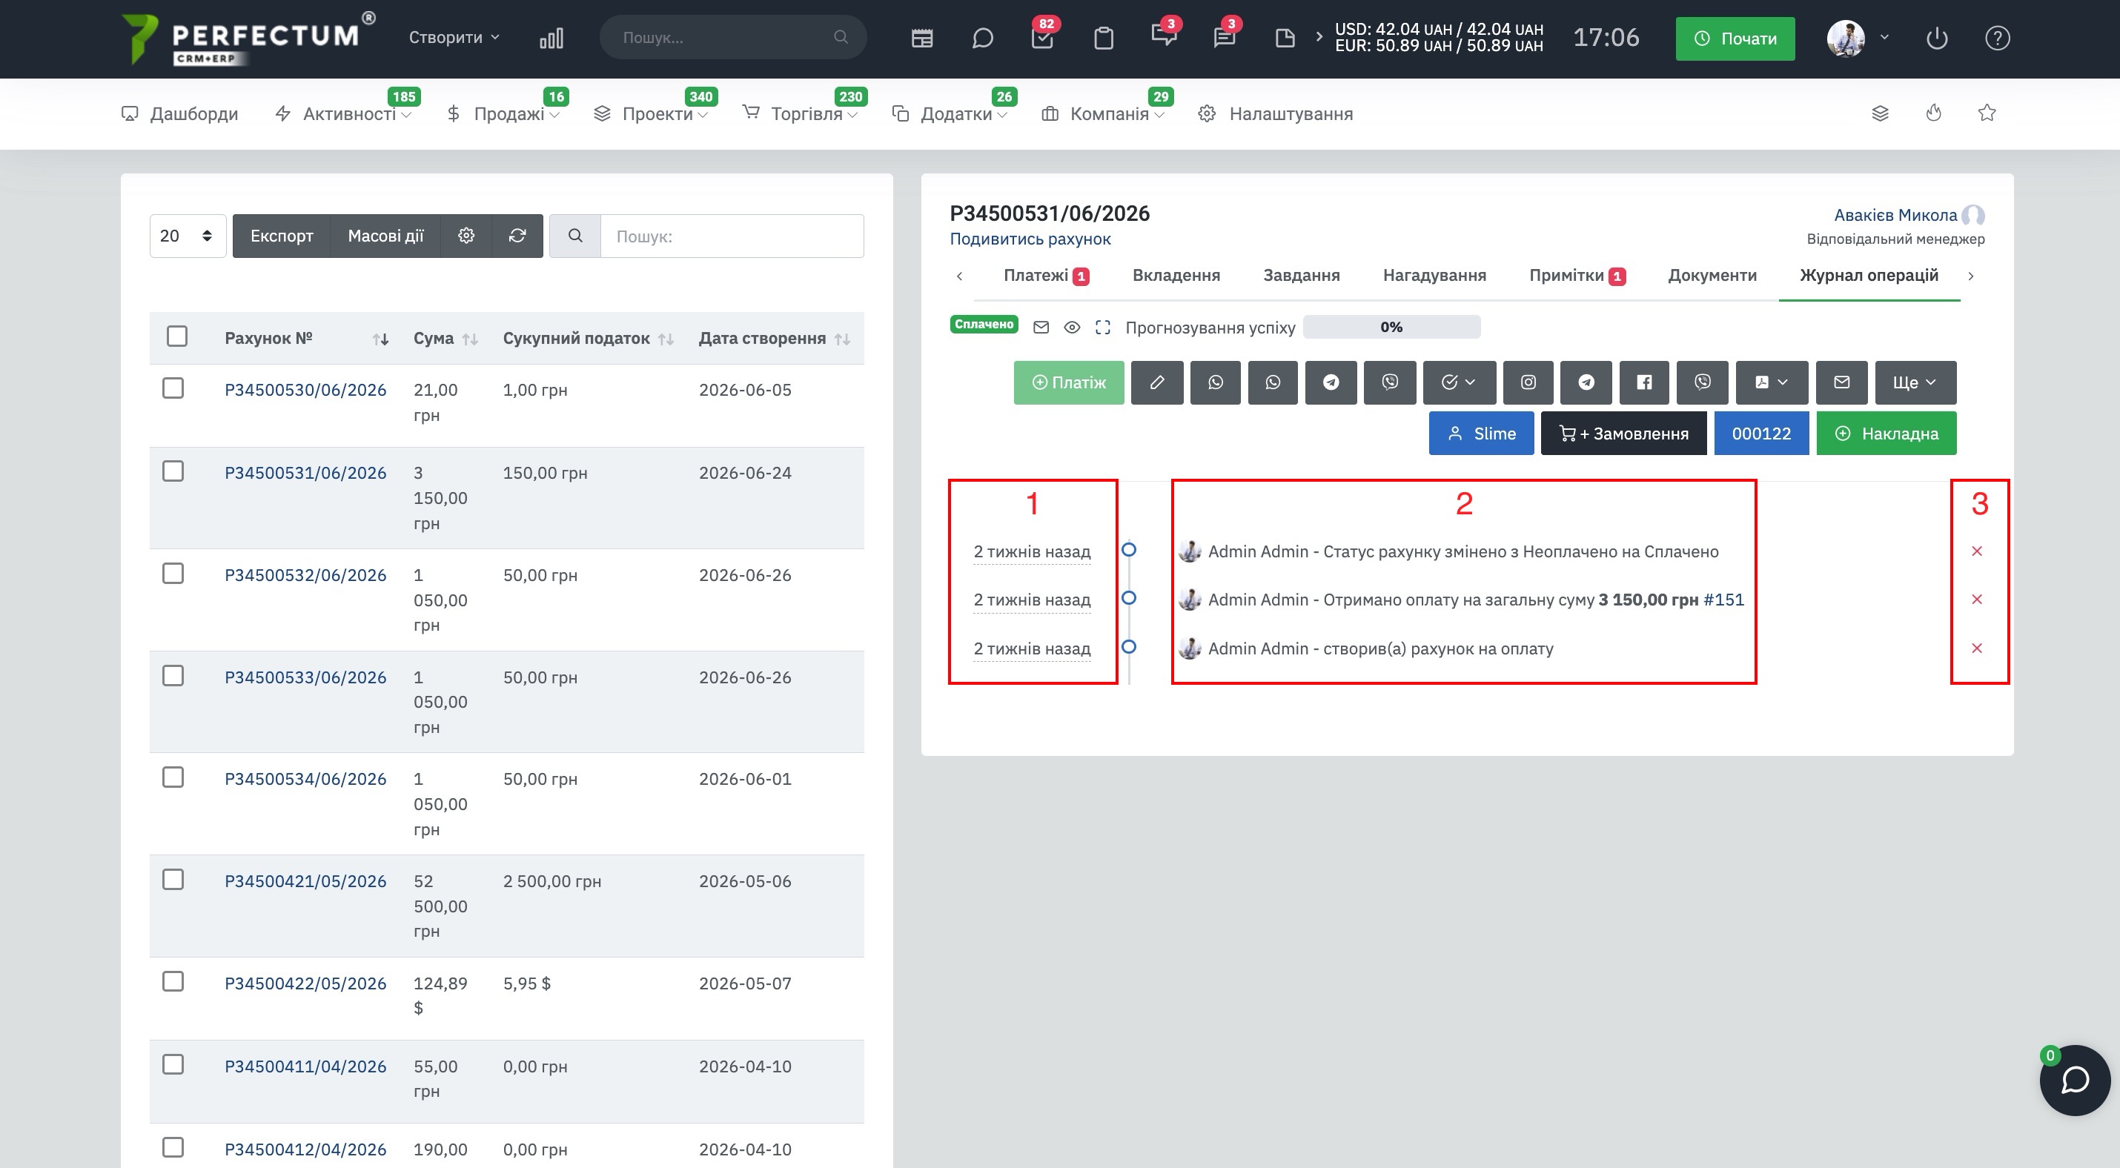
Task: Focus the table Пошук: search field
Action: 732,236
